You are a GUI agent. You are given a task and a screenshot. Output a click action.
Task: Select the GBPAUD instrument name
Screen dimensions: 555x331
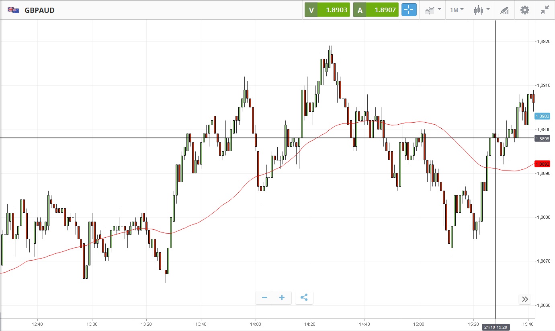tap(39, 10)
